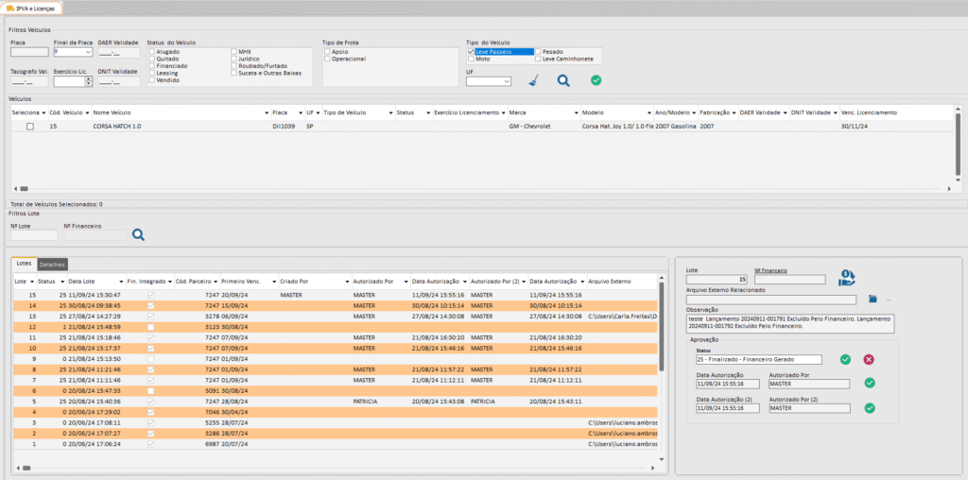The image size is (968, 480).
Task: Click the truck icon on the IPVA e Licenças tab
Action: [x=9, y=9]
